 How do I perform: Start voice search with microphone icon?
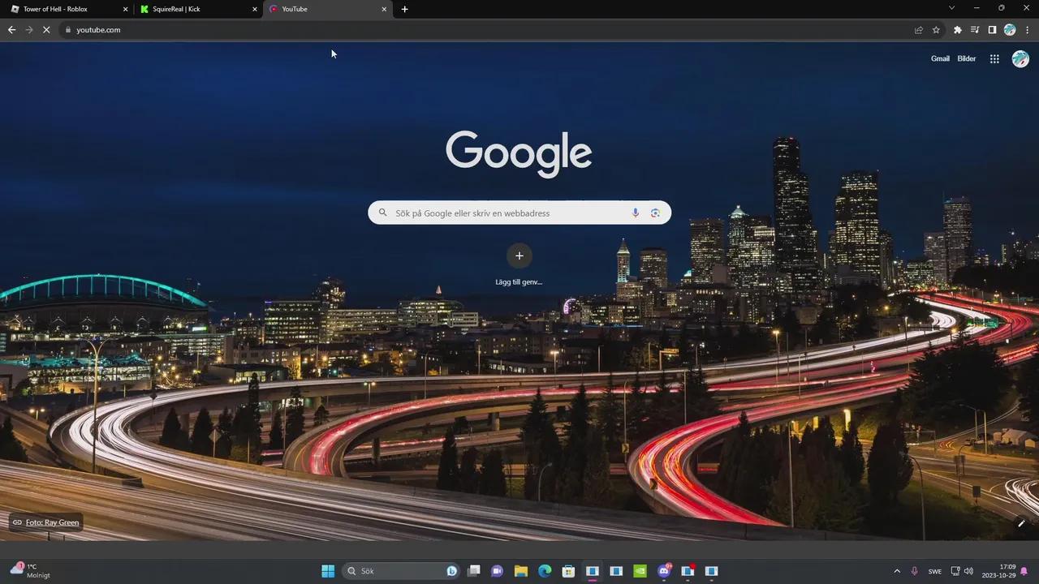pyautogui.click(x=636, y=213)
